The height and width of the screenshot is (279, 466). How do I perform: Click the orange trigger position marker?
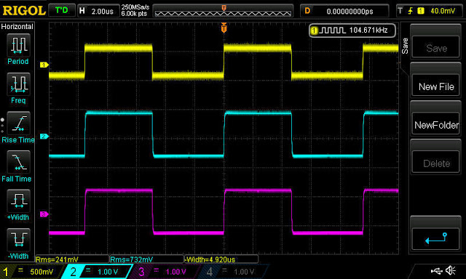[x=224, y=28]
